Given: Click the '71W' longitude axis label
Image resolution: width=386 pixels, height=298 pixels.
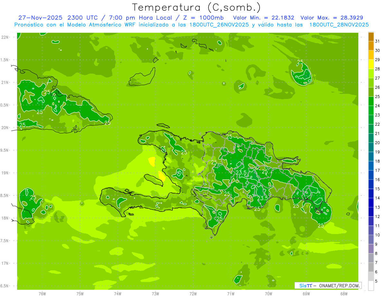Looking at the screenshot, I should [231, 293].
